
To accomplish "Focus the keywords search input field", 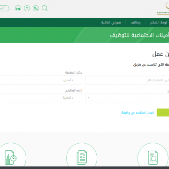I will tap(127, 80).
